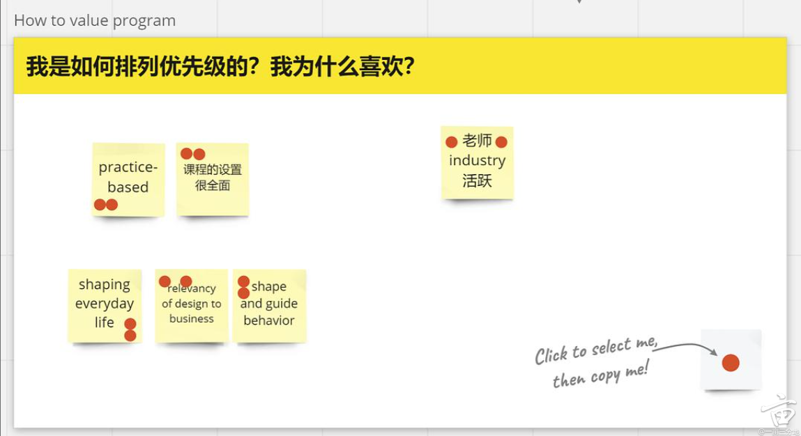801x436 pixels.
Task: Click the left red dot above relevancy text
Action: (x=165, y=281)
